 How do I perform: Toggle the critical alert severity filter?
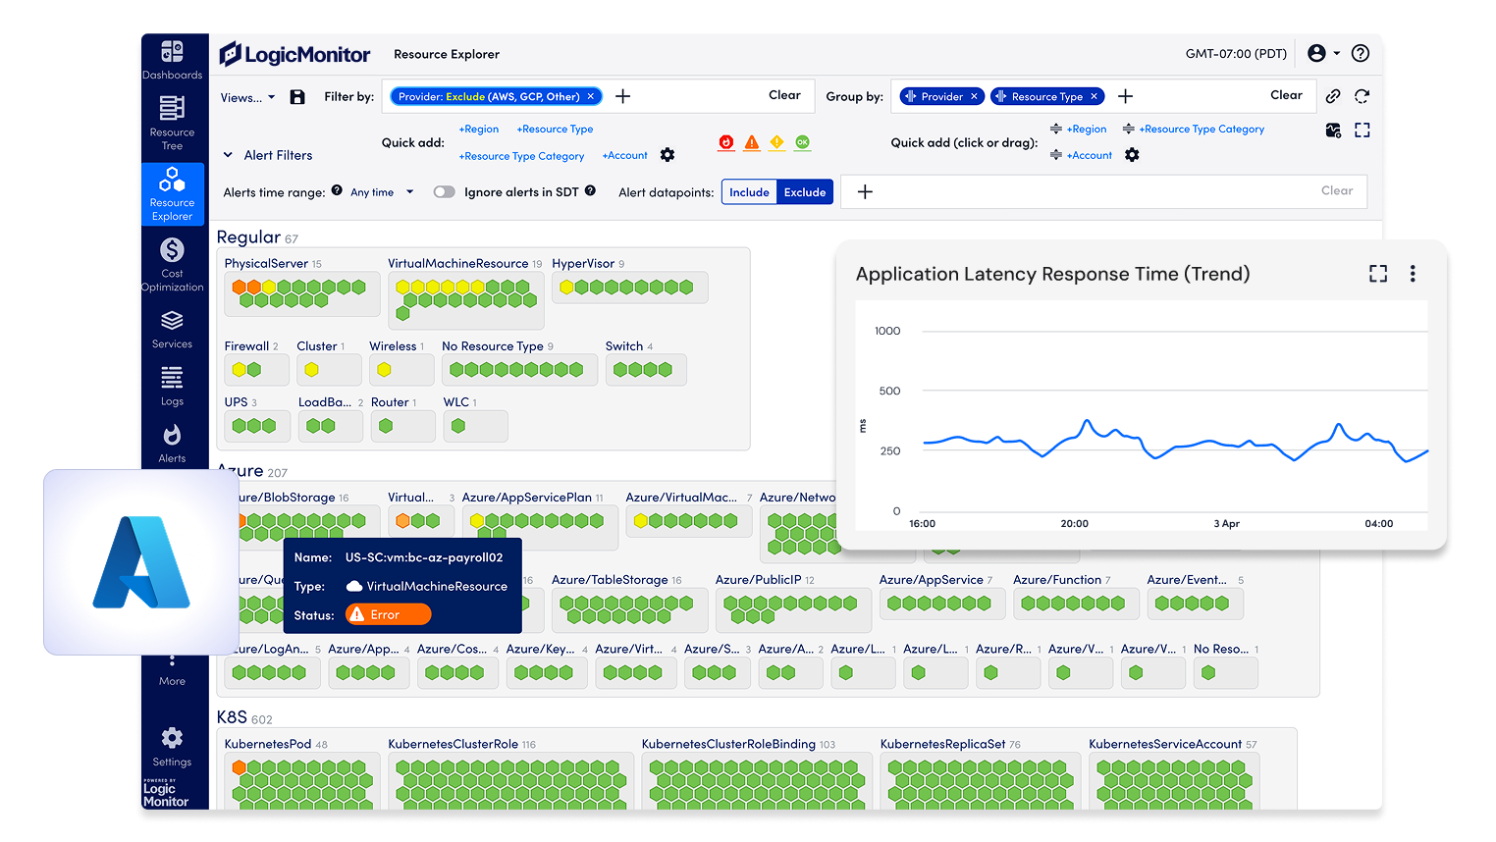726,142
